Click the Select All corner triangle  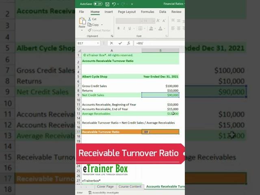tap(79, 50)
